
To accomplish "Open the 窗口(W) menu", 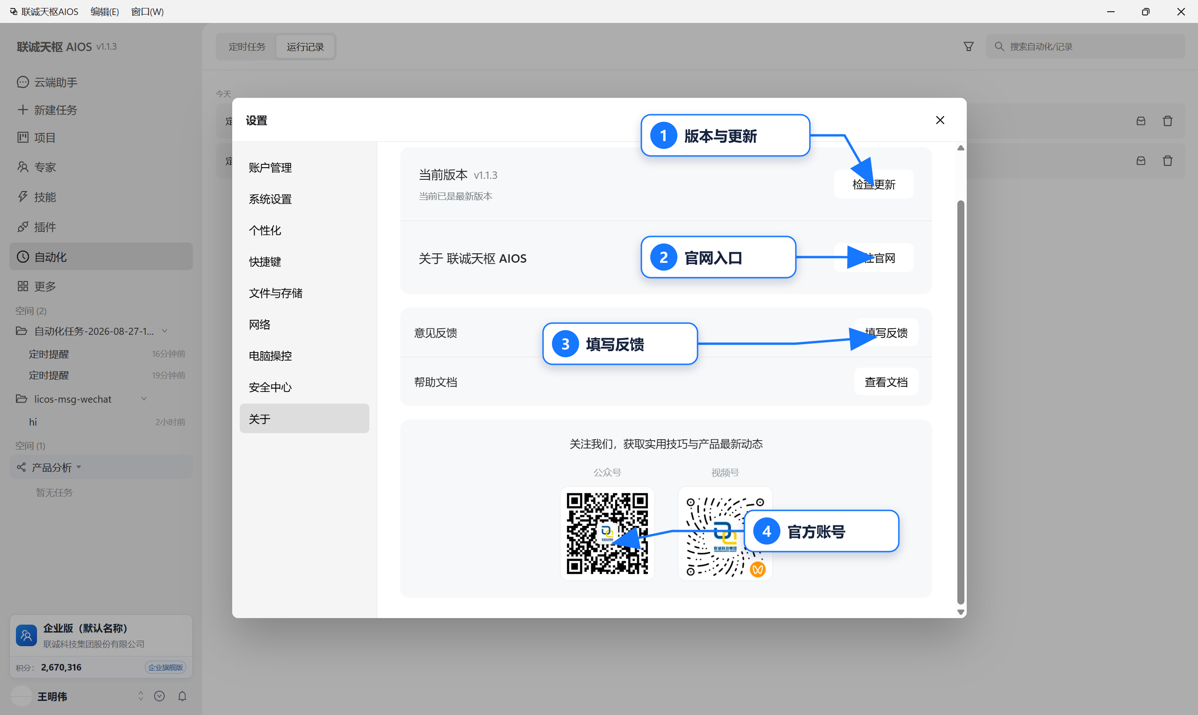I will [x=147, y=12].
